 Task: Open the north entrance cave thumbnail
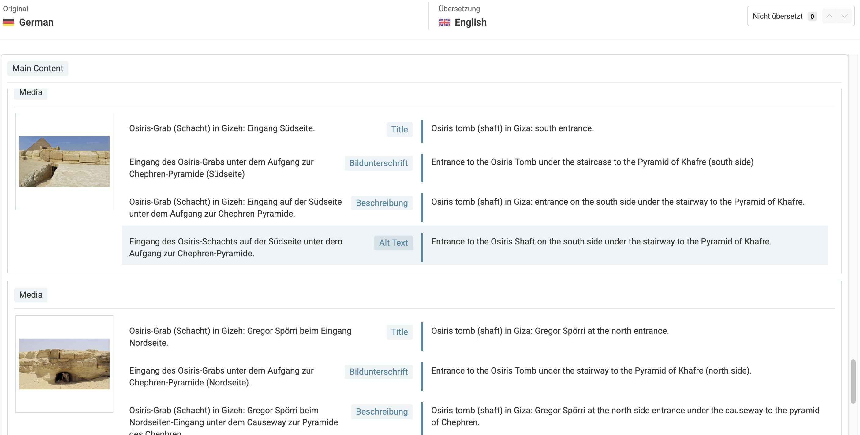click(64, 364)
